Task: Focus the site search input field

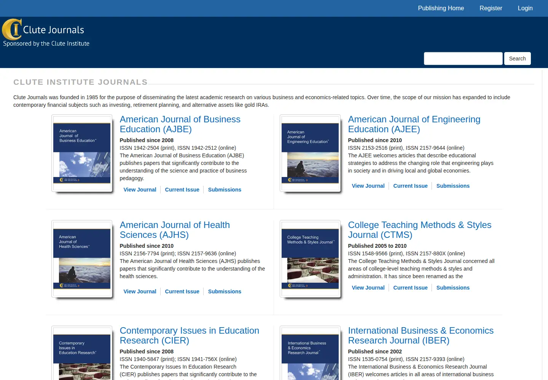Action: [463, 59]
